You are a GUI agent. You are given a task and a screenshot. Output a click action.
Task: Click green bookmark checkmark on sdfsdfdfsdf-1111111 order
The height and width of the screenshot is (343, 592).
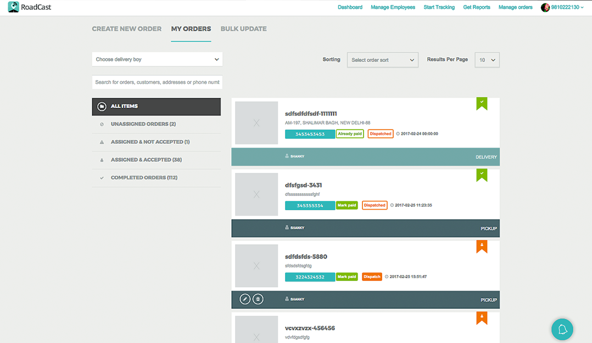pos(482,103)
